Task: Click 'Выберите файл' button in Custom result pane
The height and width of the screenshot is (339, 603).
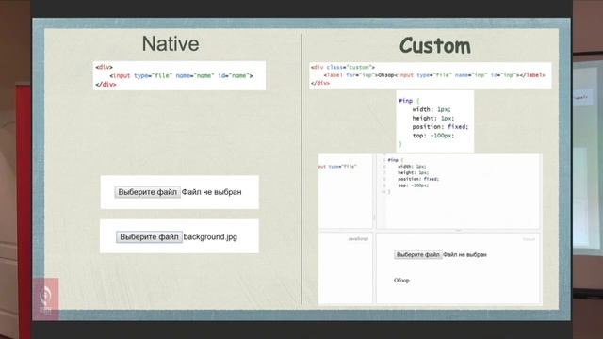Action: pos(418,255)
